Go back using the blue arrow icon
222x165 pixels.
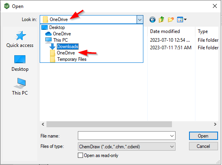(153, 19)
